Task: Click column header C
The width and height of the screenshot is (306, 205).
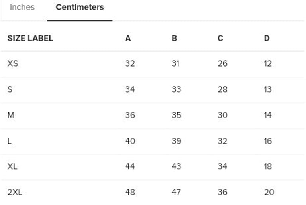Action: click(220, 38)
